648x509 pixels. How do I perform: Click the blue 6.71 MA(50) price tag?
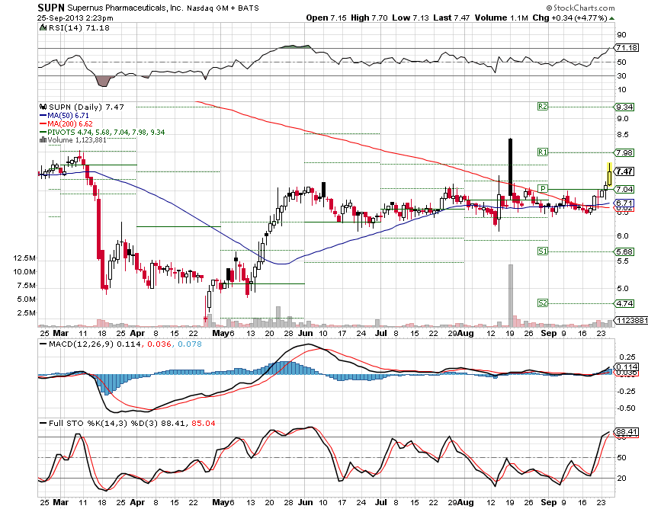[x=624, y=203]
